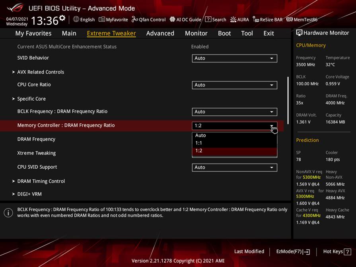Open the Exit tab
This screenshot has height=267, width=356.
pos(268,33)
